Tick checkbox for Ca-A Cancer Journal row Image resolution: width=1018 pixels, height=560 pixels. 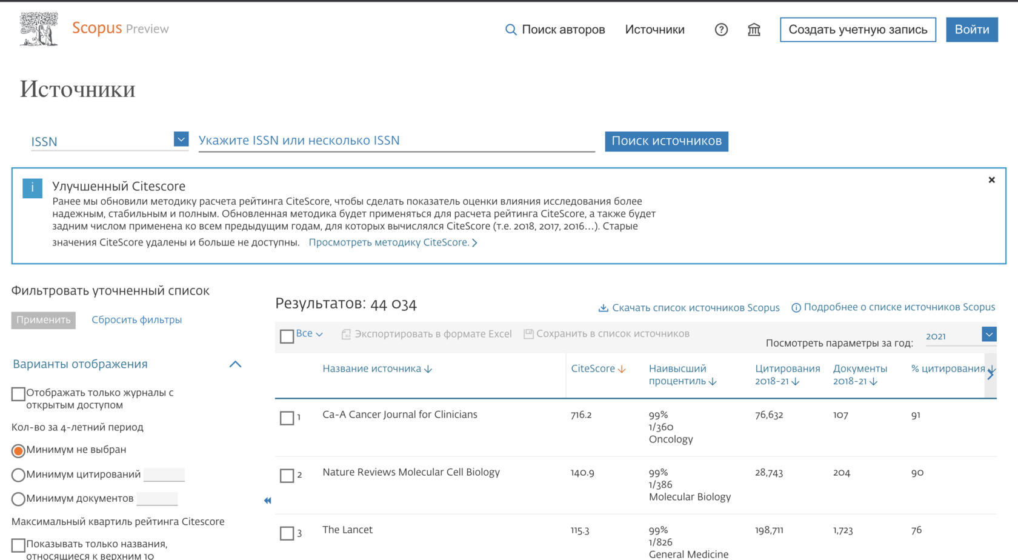[287, 418]
